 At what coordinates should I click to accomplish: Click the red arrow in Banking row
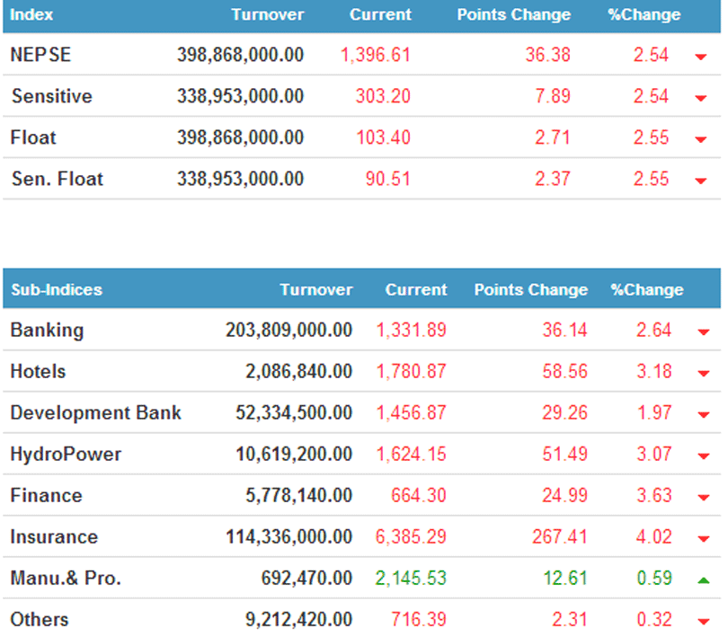pyautogui.click(x=702, y=332)
